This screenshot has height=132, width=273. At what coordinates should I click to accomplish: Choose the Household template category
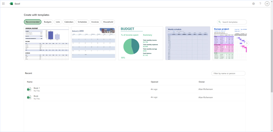(108, 22)
